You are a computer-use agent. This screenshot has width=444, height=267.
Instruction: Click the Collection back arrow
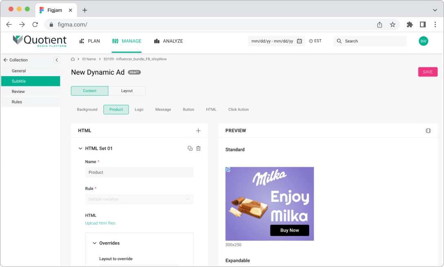5,60
